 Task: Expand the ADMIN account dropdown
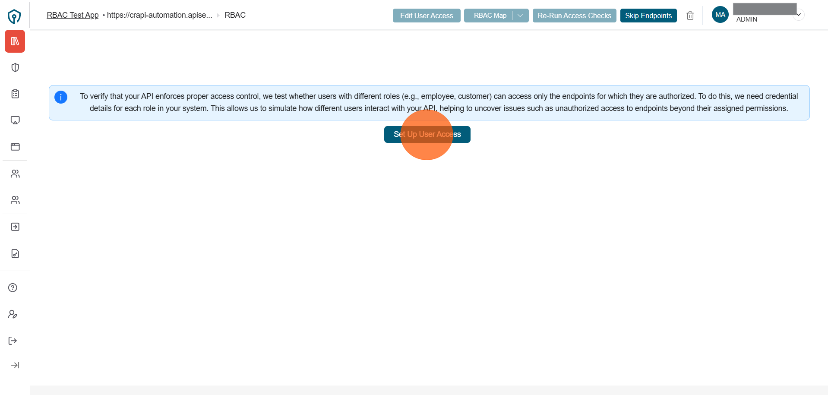click(x=798, y=14)
